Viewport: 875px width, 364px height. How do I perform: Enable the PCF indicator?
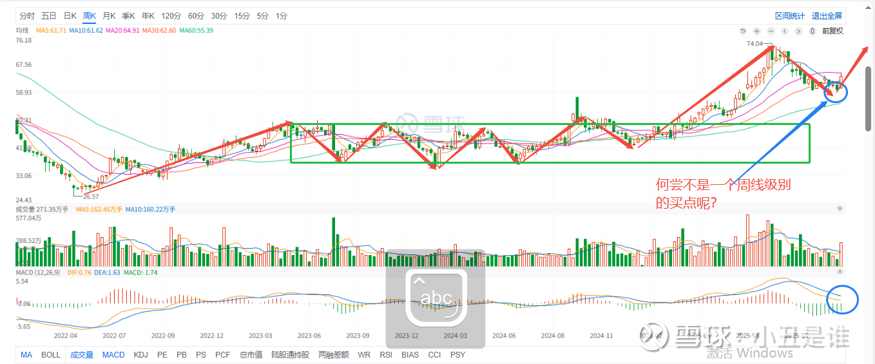click(x=223, y=354)
